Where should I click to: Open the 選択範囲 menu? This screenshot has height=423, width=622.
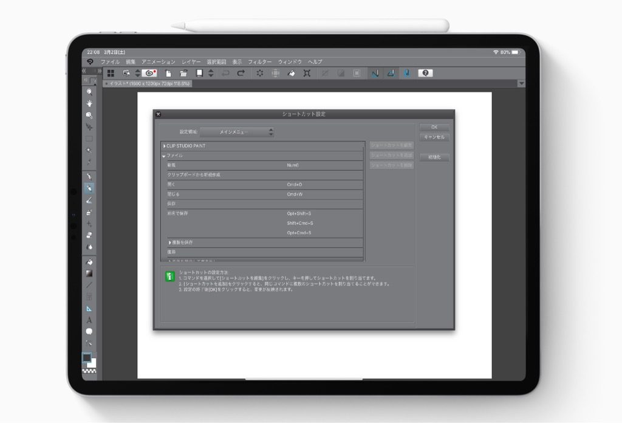[x=217, y=62]
